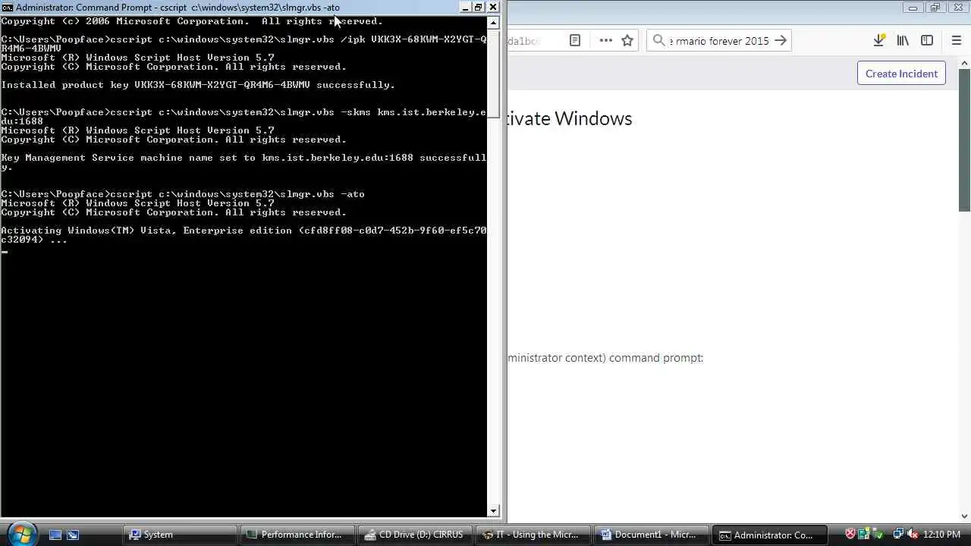Open Firefox Library icon
The height and width of the screenshot is (546, 971).
point(903,41)
